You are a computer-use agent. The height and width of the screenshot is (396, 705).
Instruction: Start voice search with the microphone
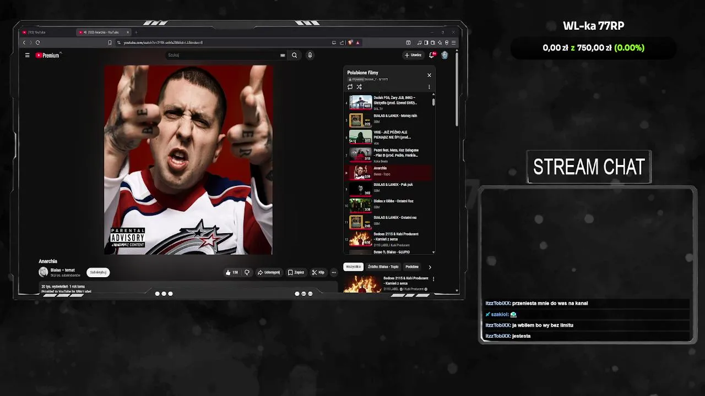click(310, 55)
